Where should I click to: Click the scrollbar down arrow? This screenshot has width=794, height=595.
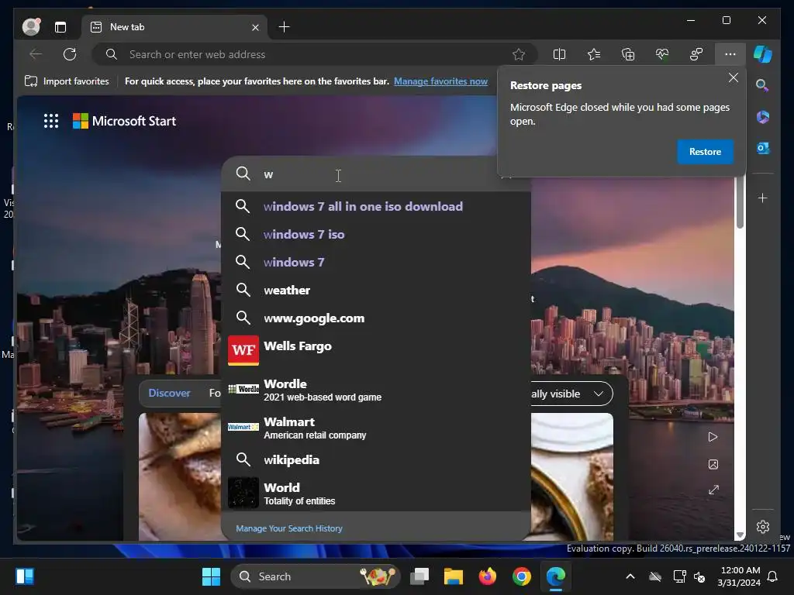740,535
